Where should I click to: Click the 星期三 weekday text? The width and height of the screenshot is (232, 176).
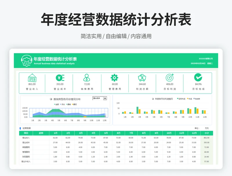coord(210,63)
